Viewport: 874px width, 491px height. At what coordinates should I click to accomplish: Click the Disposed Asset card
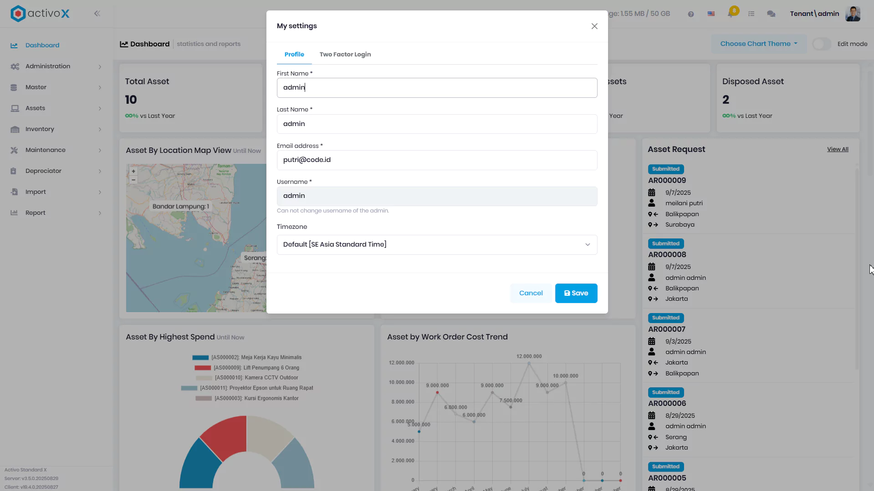coord(788,98)
